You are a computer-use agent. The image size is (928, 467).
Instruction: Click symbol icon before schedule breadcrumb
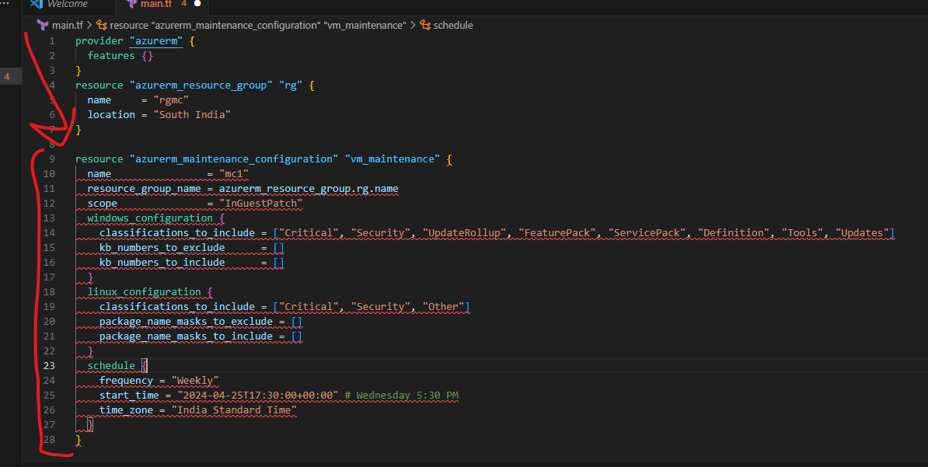425,25
